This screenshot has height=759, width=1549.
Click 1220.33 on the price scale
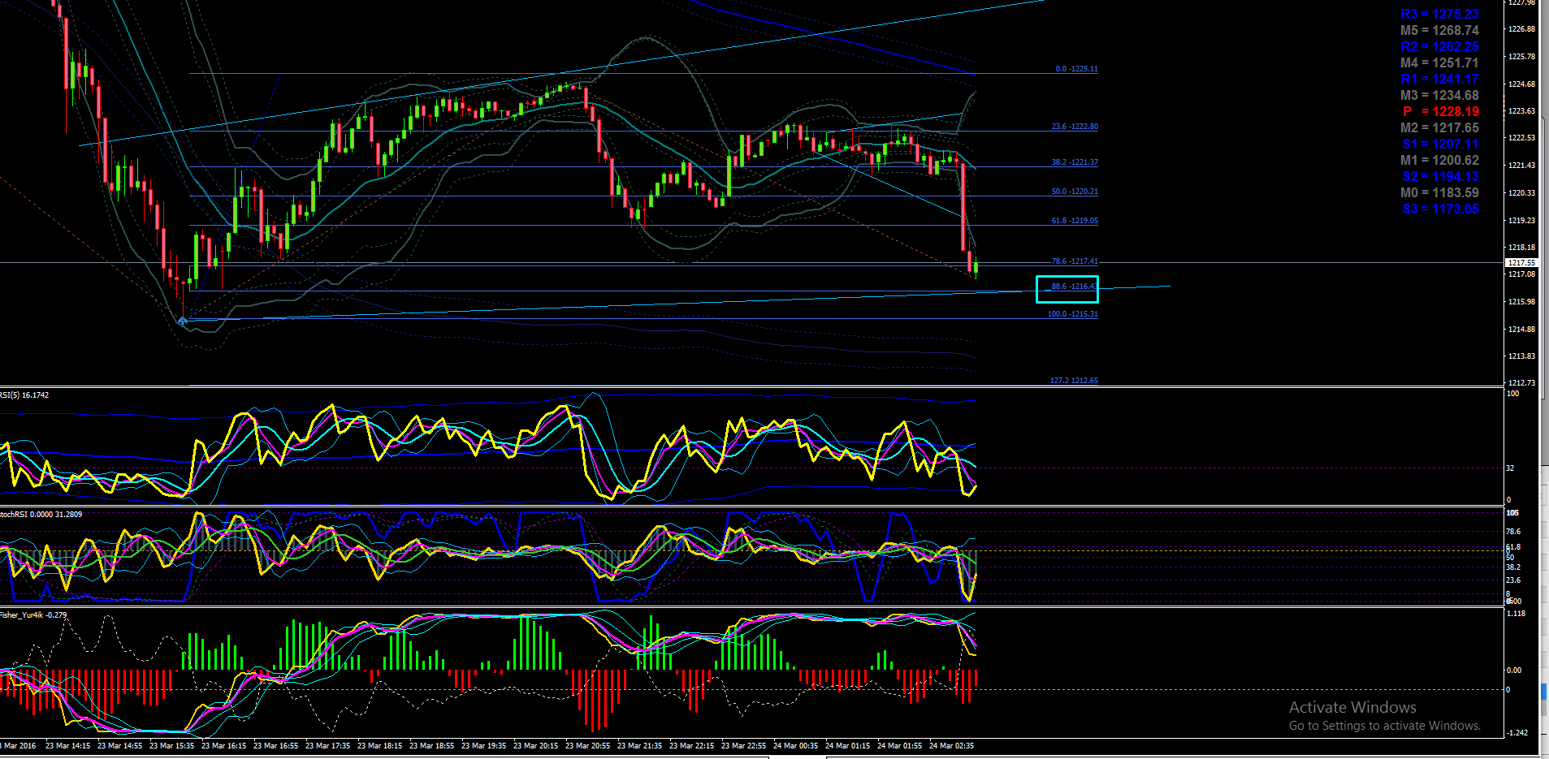[x=1521, y=193]
